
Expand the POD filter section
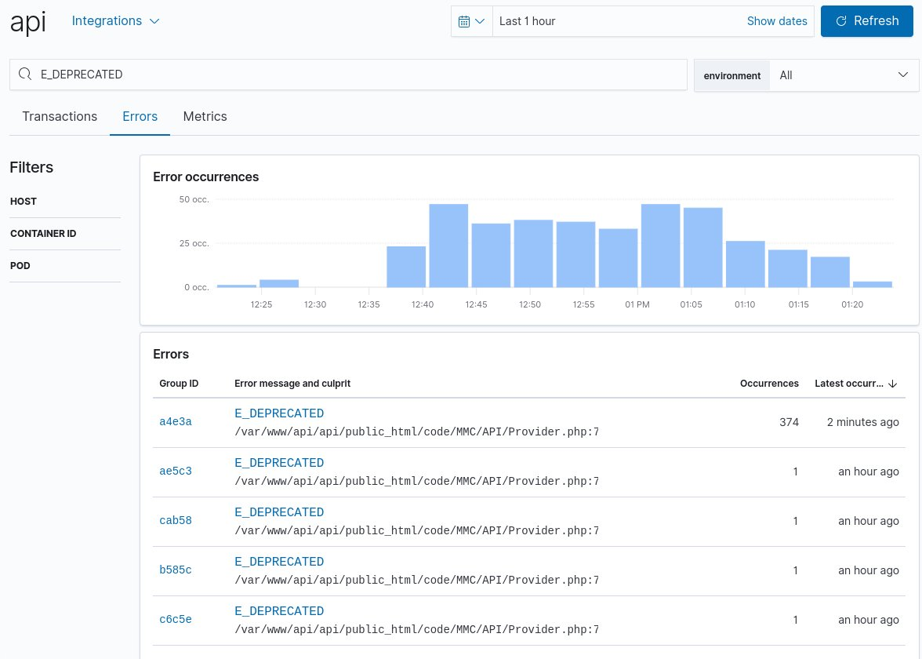pos(20,265)
